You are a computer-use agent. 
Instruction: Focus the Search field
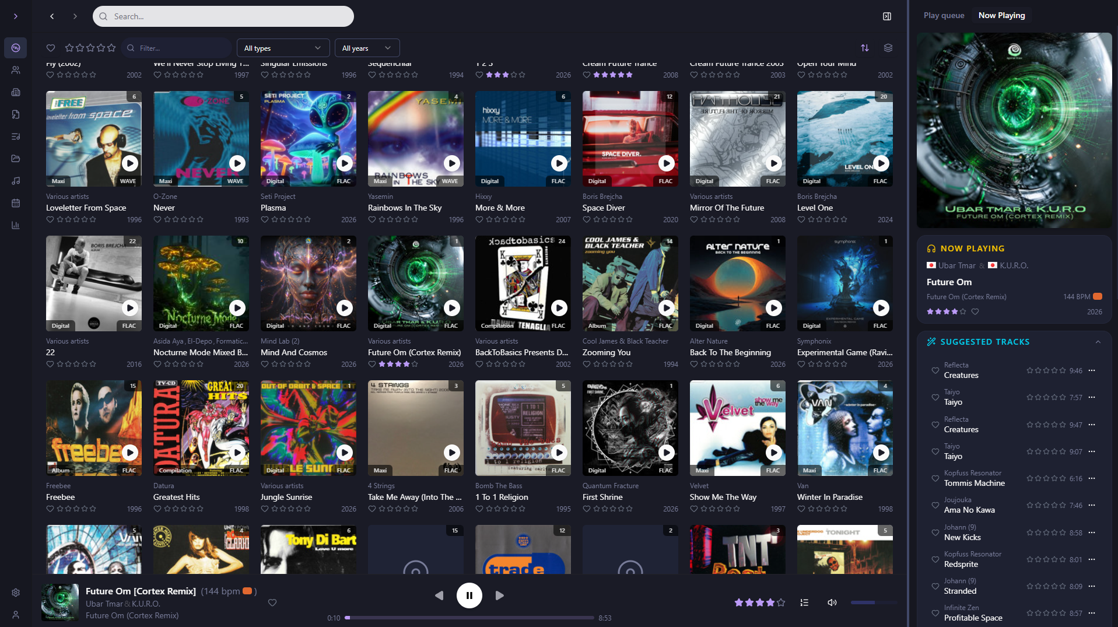(223, 16)
